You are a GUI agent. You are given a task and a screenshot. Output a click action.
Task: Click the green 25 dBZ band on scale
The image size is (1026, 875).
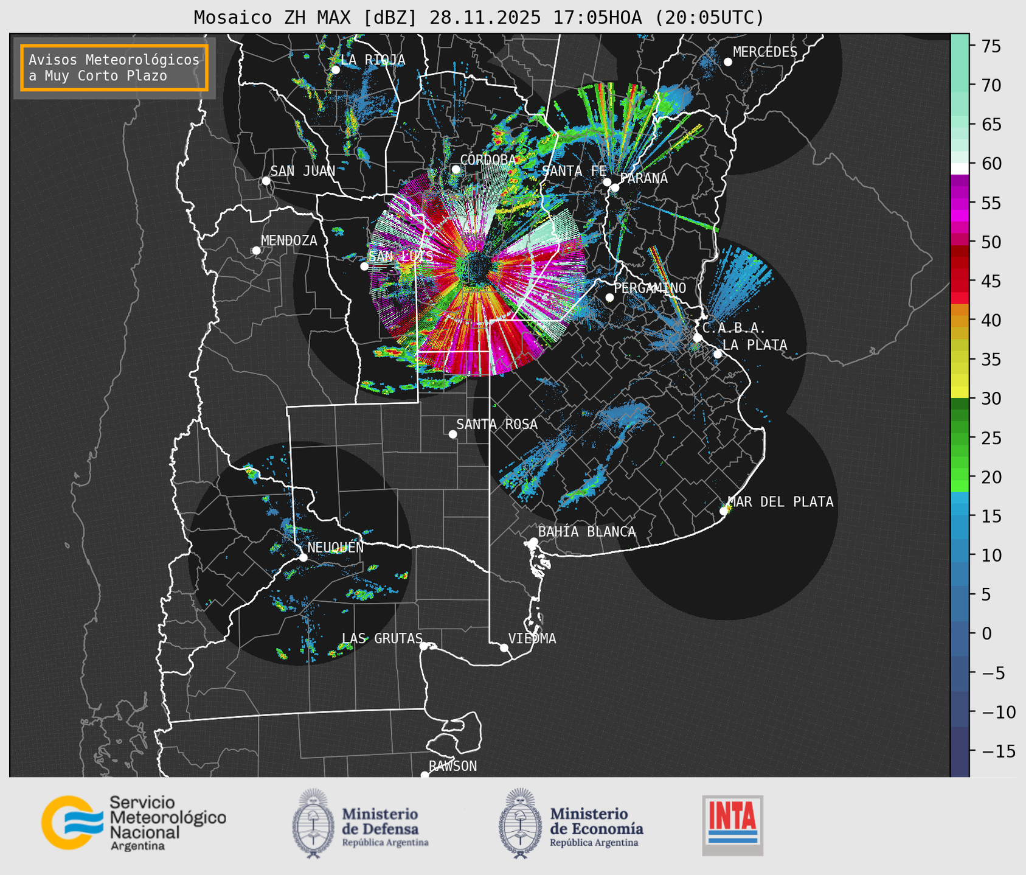tap(960, 437)
